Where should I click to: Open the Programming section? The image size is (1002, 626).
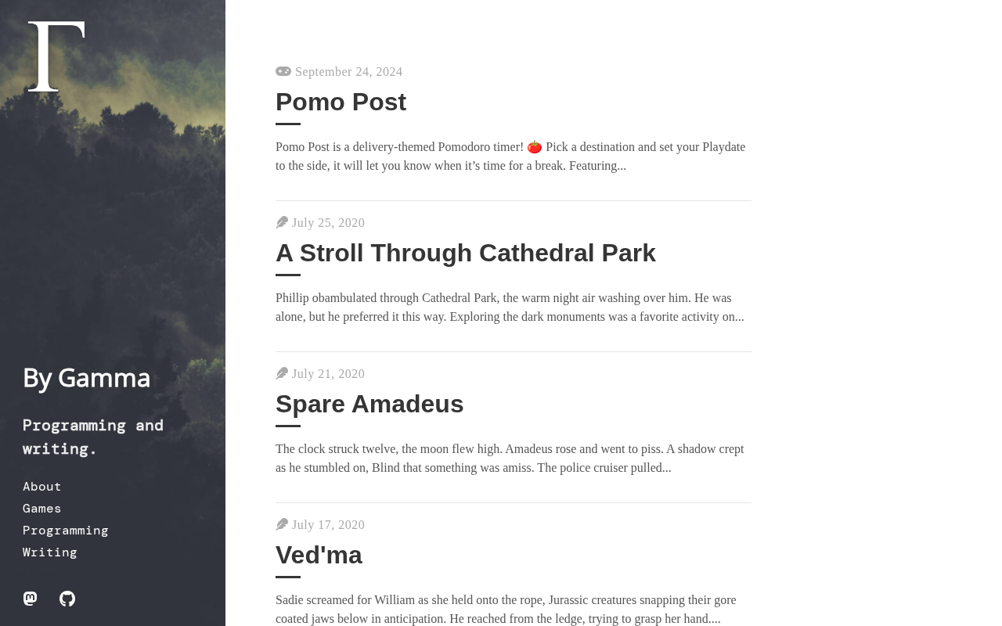tap(66, 531)
